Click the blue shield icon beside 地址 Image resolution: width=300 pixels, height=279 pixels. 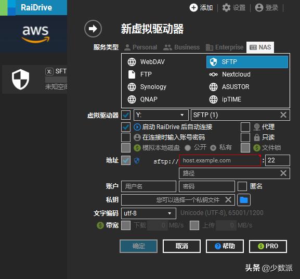tap(137, 160)
